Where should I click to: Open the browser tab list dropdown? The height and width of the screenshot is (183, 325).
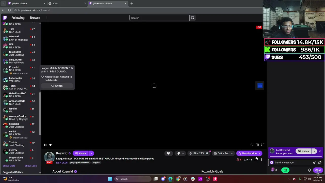(3, 4)
